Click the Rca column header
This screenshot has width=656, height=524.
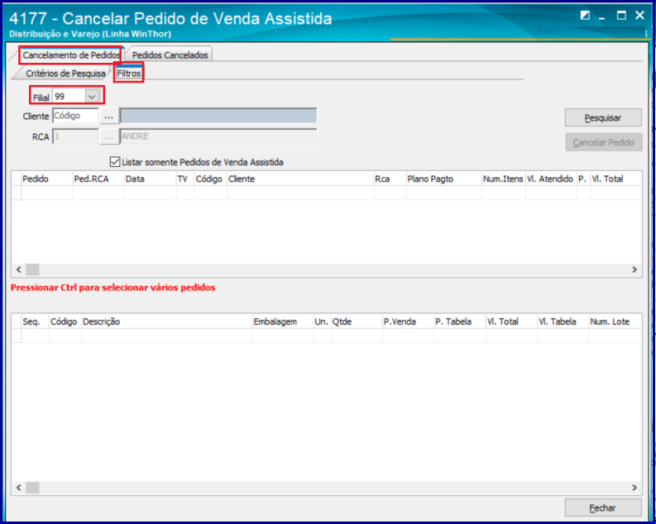tap(390, 179)
